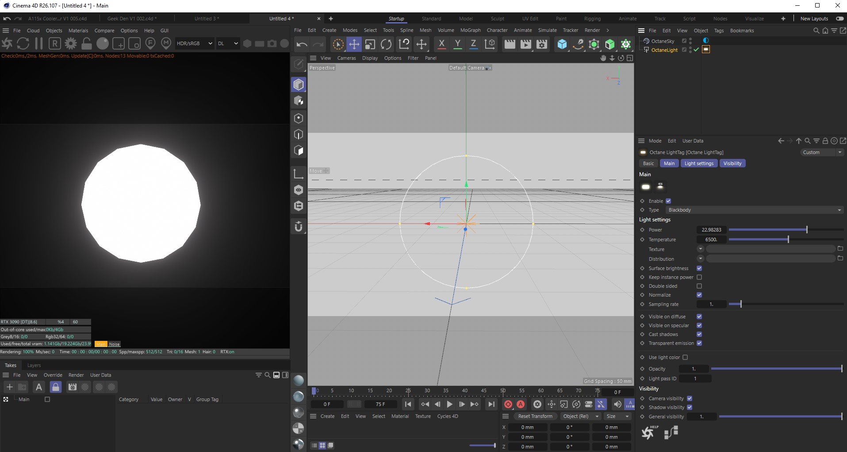
Task: Uncheck the Surface brightness checkbox
Action: pos(699,268)
